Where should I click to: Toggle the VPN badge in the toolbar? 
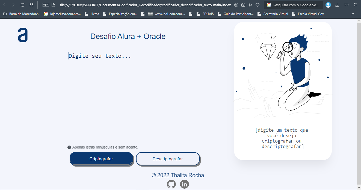click(46, 5)
